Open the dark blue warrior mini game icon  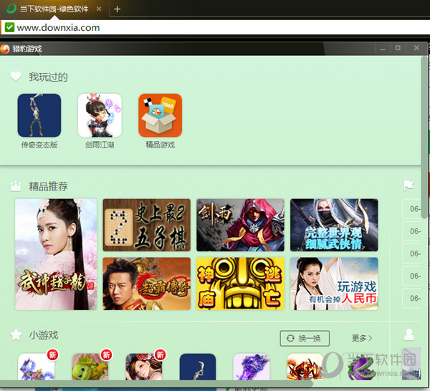pos(198,367)
